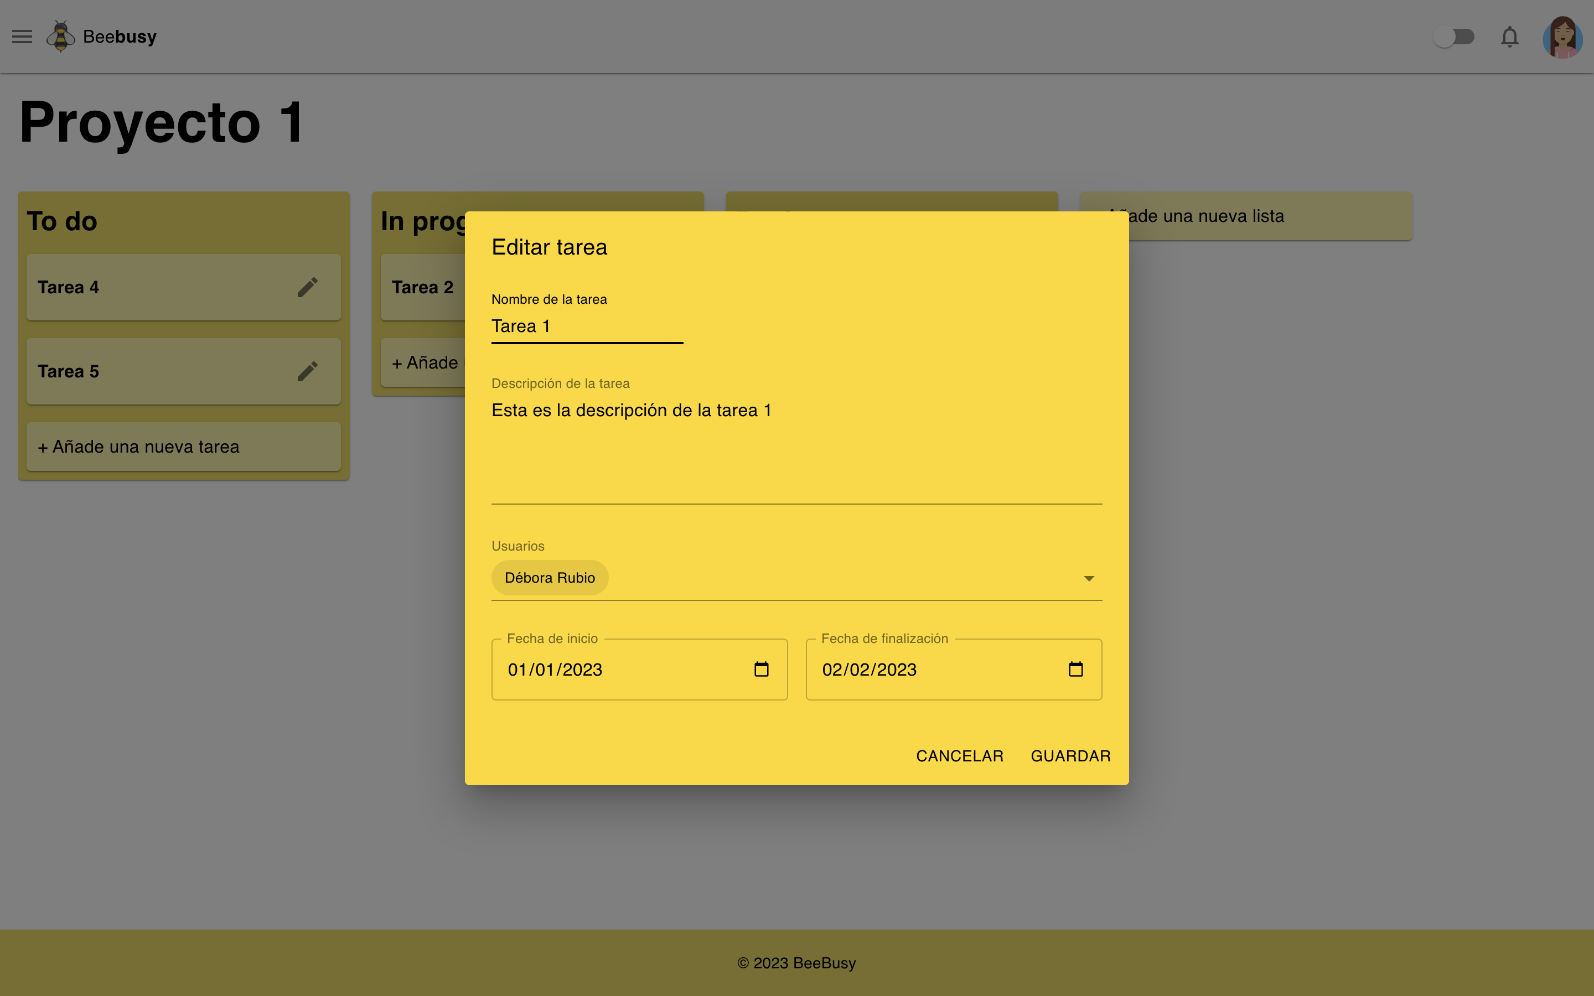1594x996 pixels.
Task: Open the calendar picker for Fecha de finalización
Action: [1077, 670]
